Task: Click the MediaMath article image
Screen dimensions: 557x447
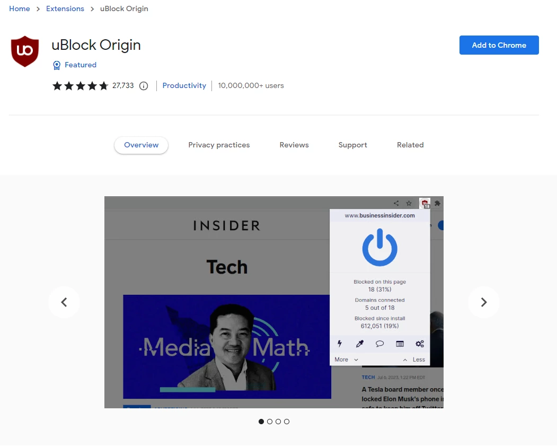Action: (227, 346)
